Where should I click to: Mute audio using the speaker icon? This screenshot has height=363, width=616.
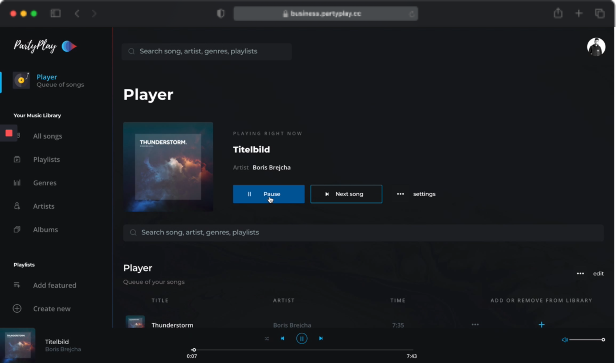pos(564,340)
